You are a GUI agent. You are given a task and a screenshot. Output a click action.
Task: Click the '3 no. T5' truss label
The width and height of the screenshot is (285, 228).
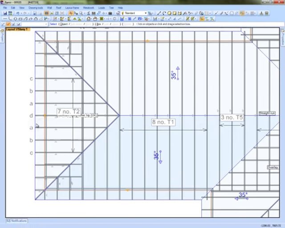point(232,118)
